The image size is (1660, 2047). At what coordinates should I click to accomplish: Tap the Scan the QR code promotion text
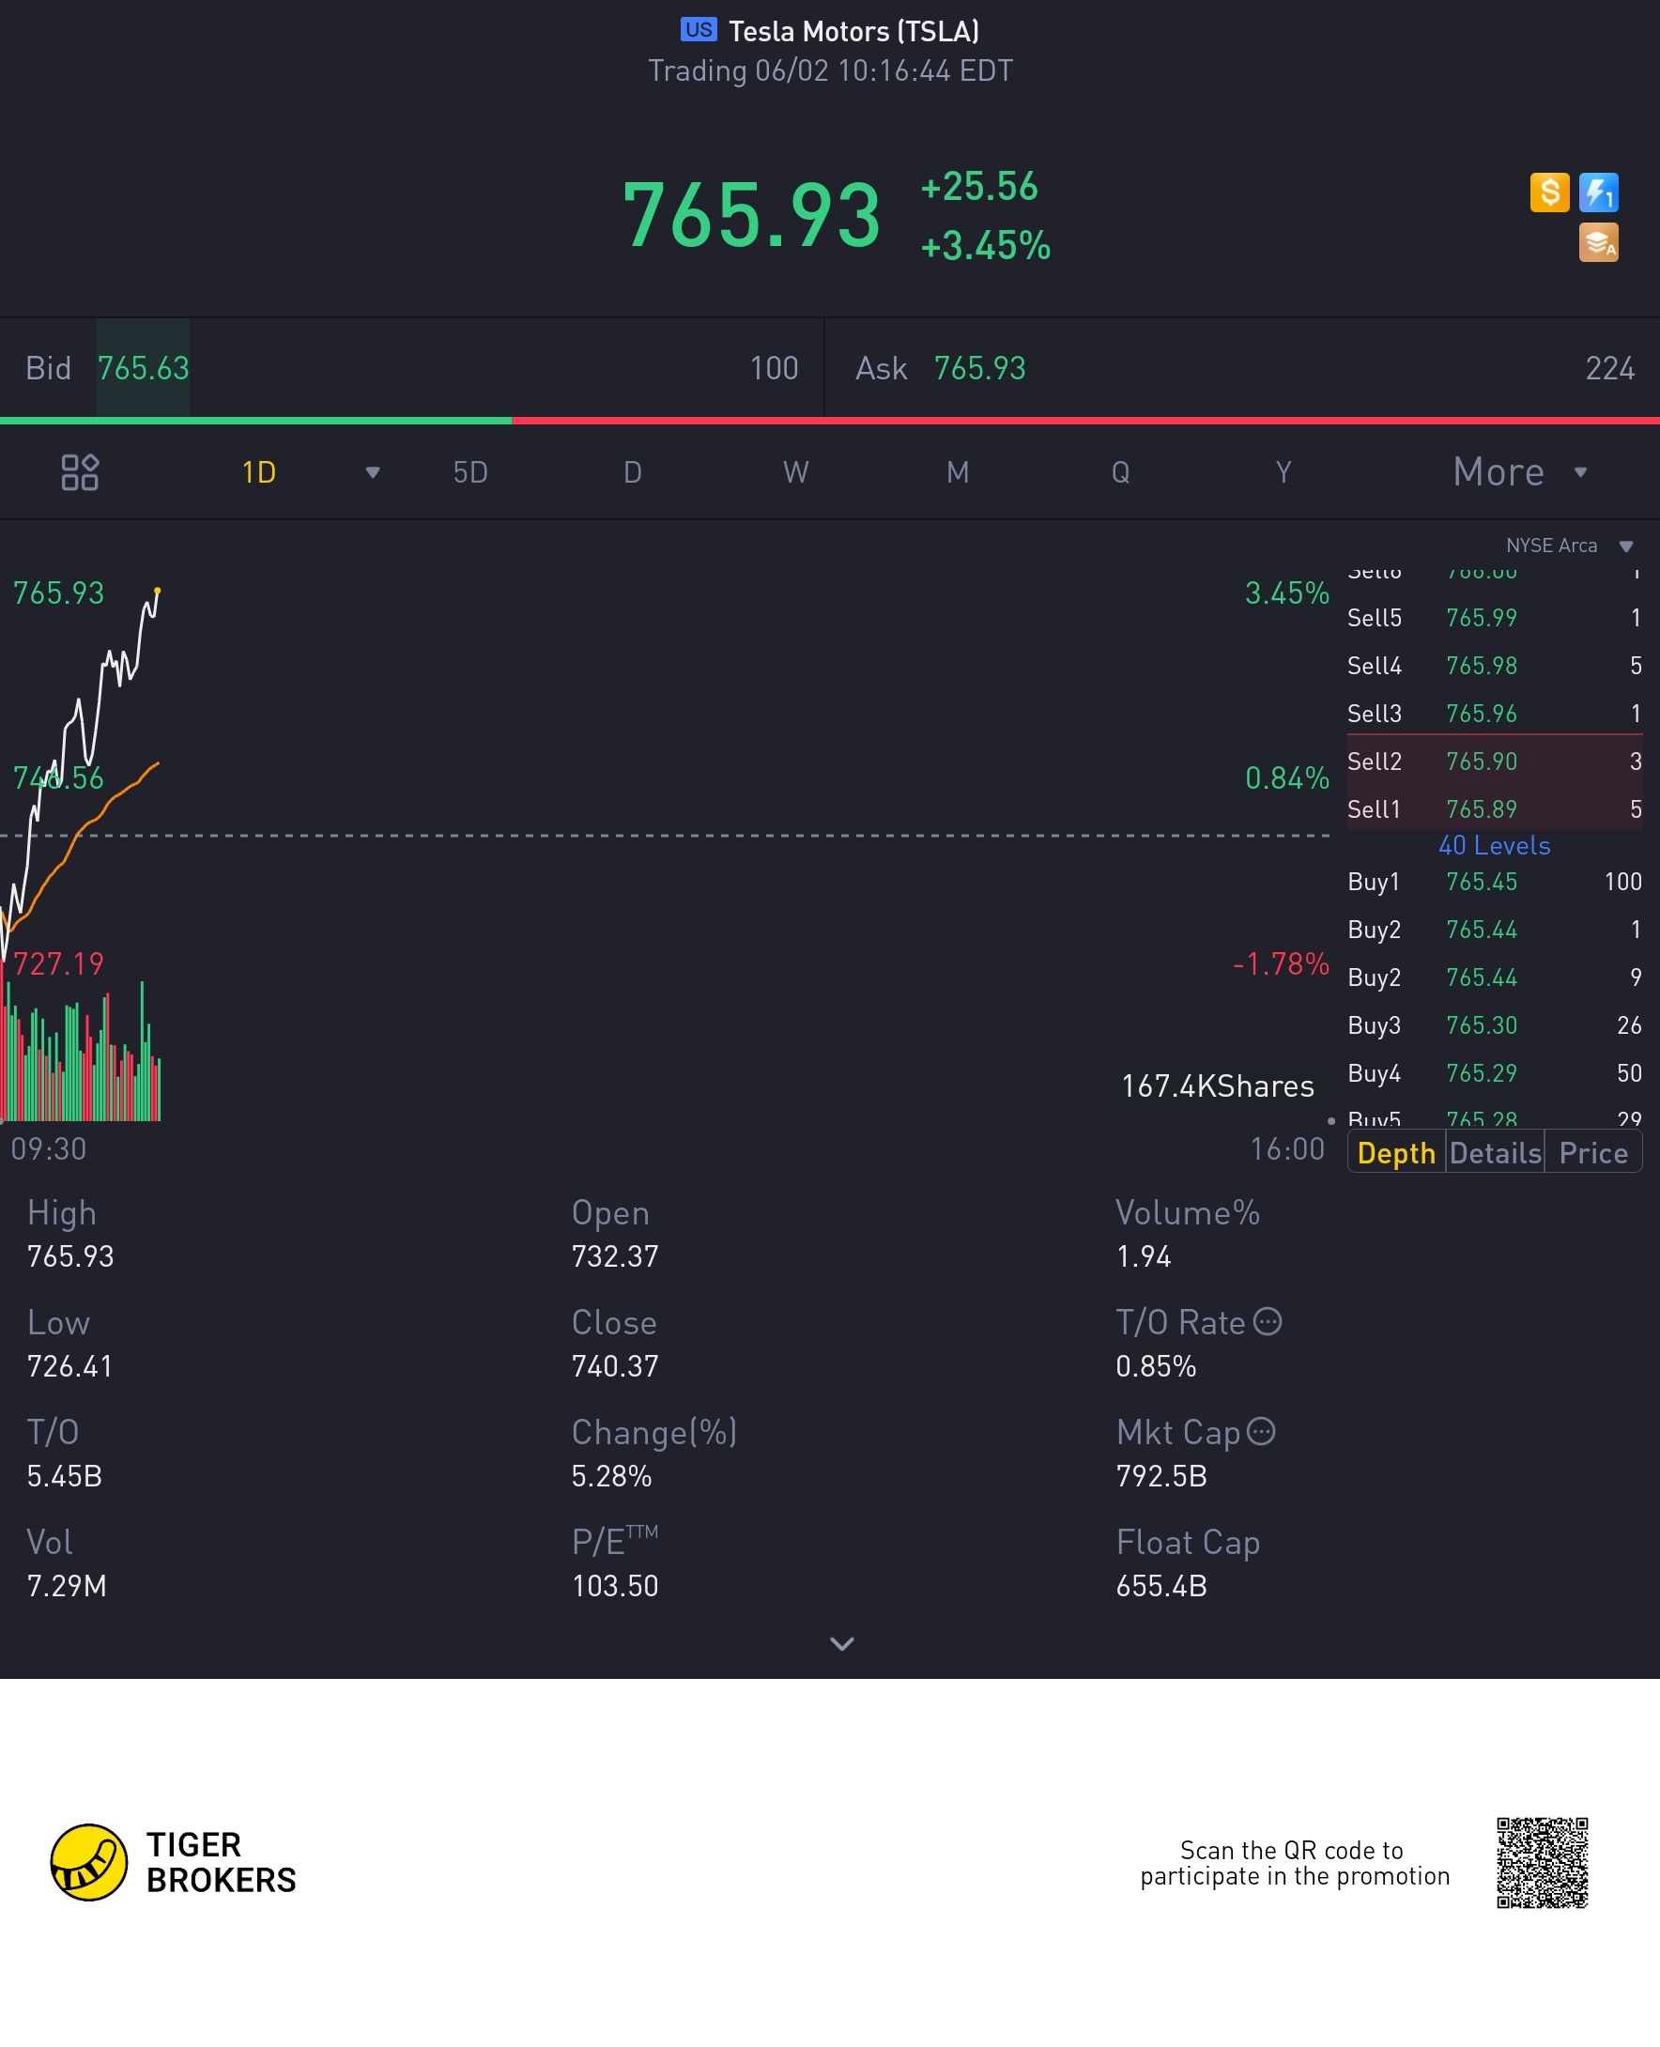click(1295, 1864)
